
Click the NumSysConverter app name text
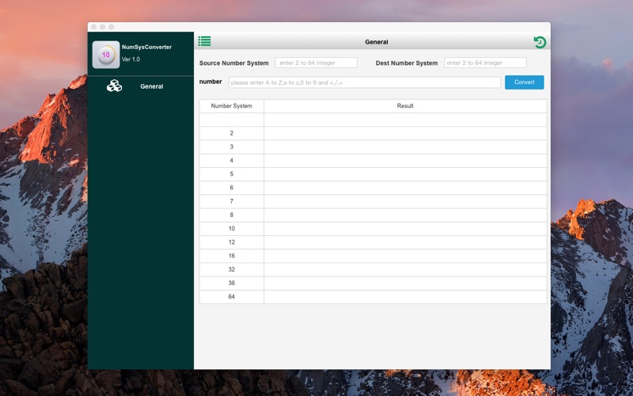click(146, 48)
